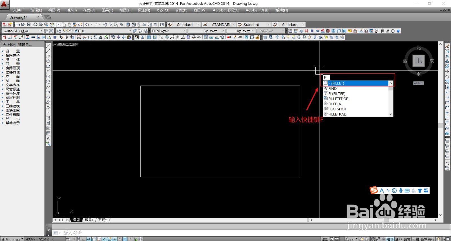Open the 修改(M) menu
451x241 pixels.
163,10
